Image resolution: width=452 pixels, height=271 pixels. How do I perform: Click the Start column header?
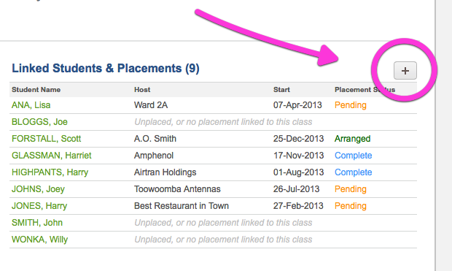pyautogui.click(x=281, y=90)
